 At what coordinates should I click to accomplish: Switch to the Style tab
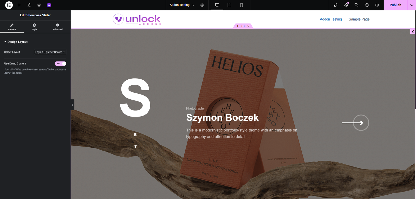click(x=34, y=27)
